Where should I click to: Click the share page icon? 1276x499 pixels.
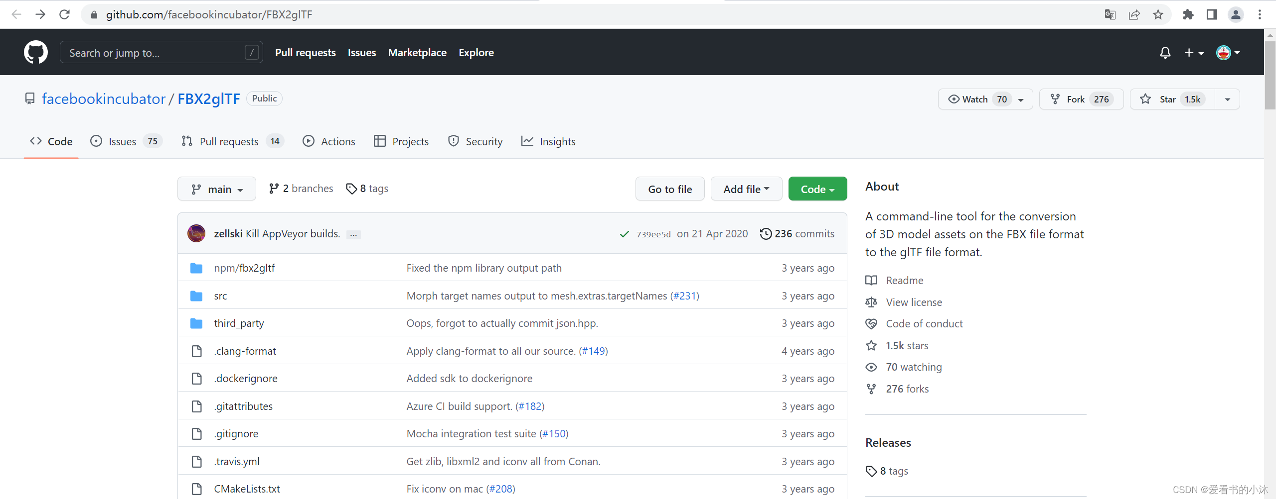pos(1134,14)
